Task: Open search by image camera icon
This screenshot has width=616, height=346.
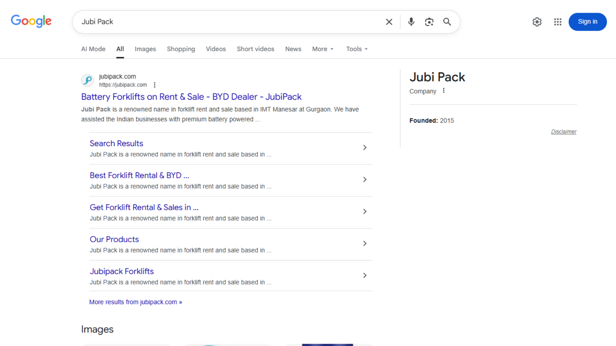Action: coord(429,22)
